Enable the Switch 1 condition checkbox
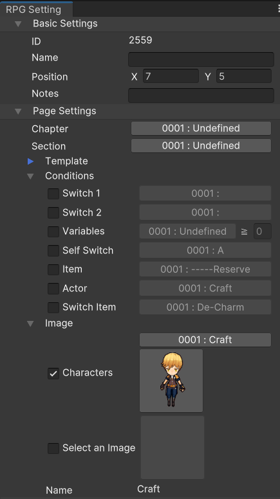Image resolution: width=280 pixels, height=499 pixels. [53, 194]
